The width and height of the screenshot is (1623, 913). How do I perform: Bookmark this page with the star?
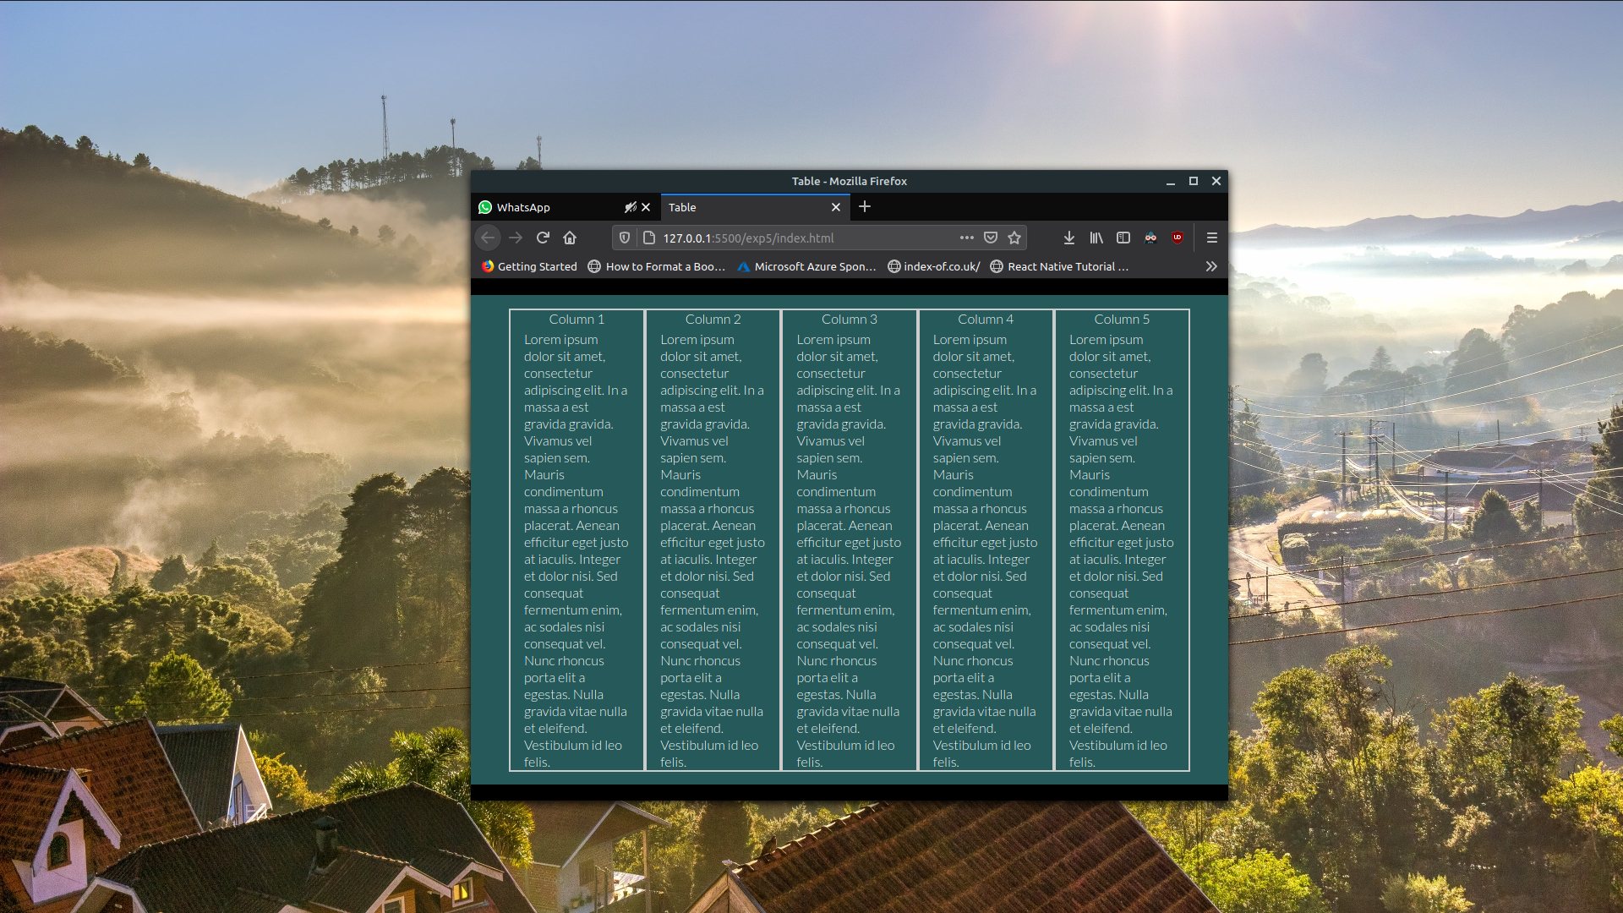pos(1014,238)
